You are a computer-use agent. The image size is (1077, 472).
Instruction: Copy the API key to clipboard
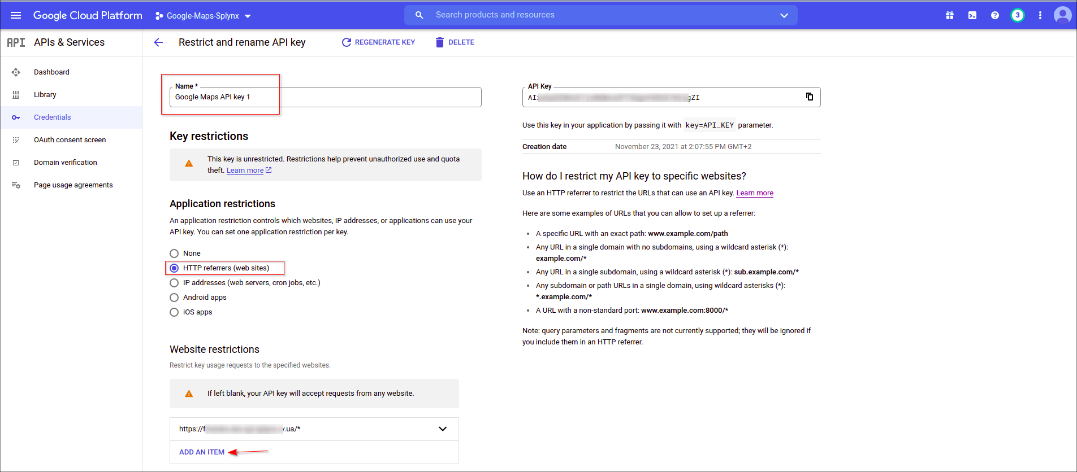[x=809, y=97]
